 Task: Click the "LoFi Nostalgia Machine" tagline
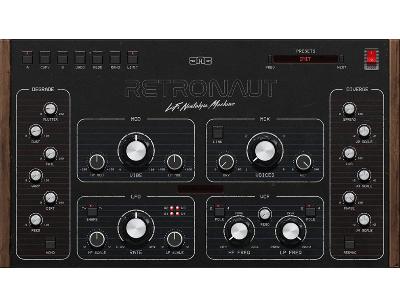[200, 105]
